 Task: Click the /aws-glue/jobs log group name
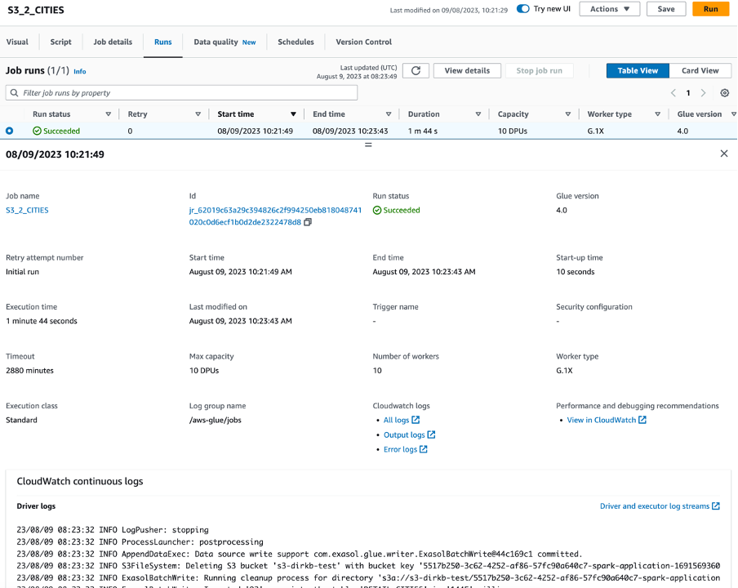(x=215, y=420)
